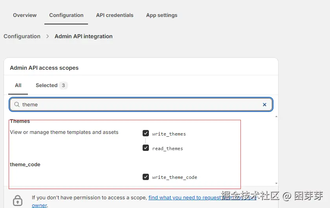Open 'find what you need to request' link
The height and width of the screenshot is (208, 330).
[184, 197]
